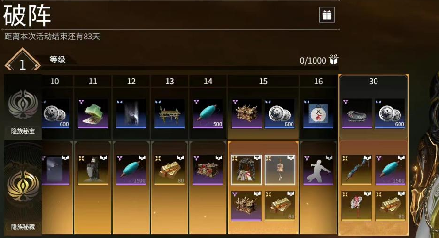The image size is (439, 238).
Task: Select the level 30 silver coins 600 reward
Action: [390, 113]
